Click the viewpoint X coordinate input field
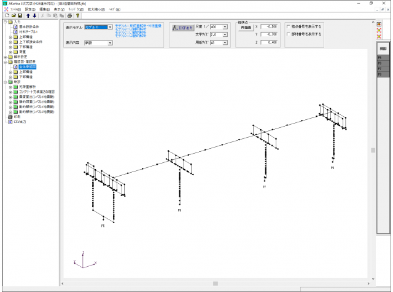The image size is (393, 292). [x=270, y=28]
